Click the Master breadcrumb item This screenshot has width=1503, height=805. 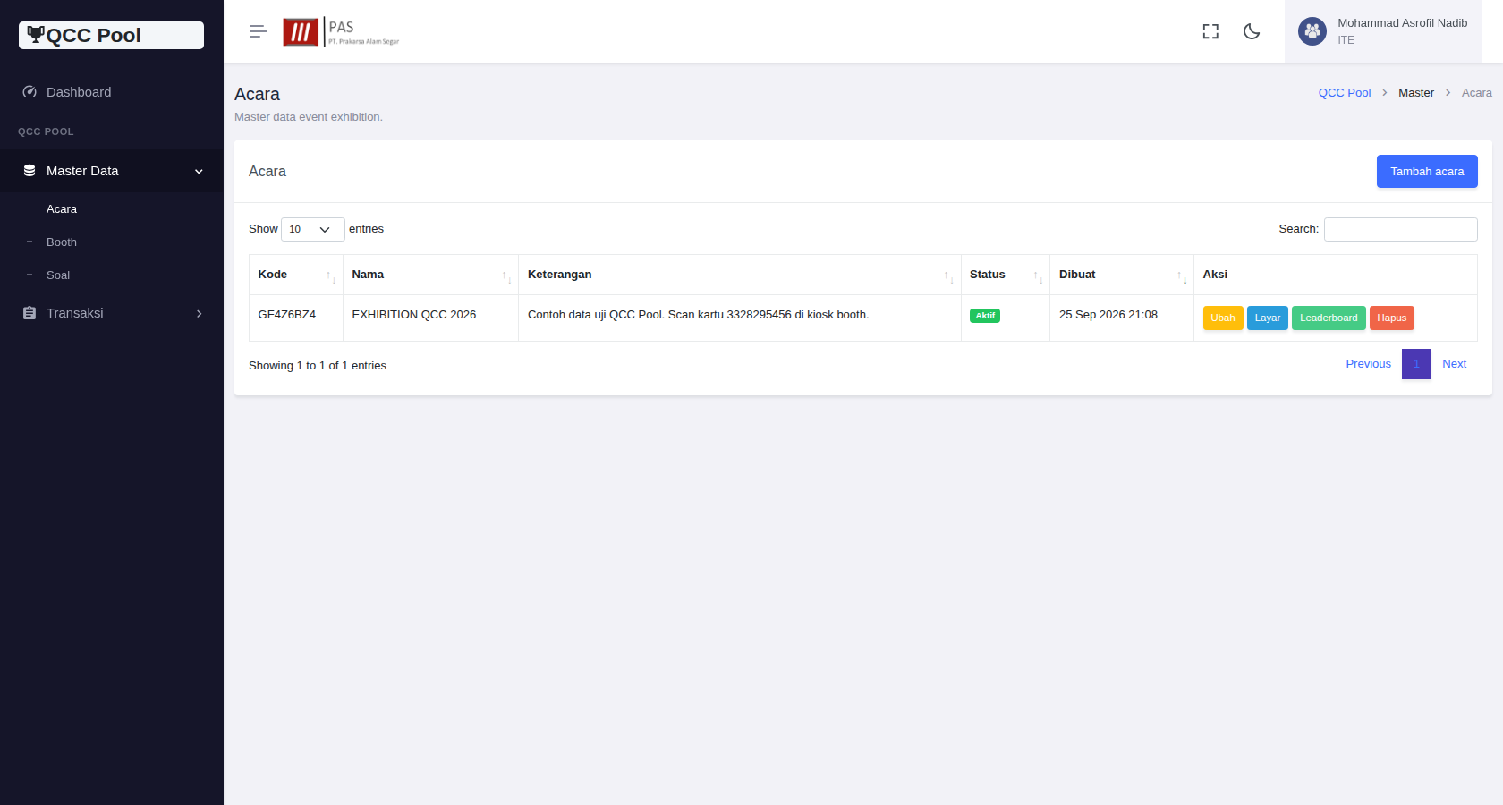pyautogui.click(x=1416, y=93)
